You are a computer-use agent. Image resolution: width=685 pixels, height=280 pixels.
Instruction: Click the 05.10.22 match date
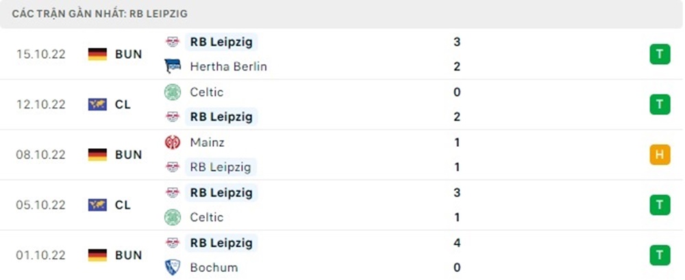click(x=41, y=204)
